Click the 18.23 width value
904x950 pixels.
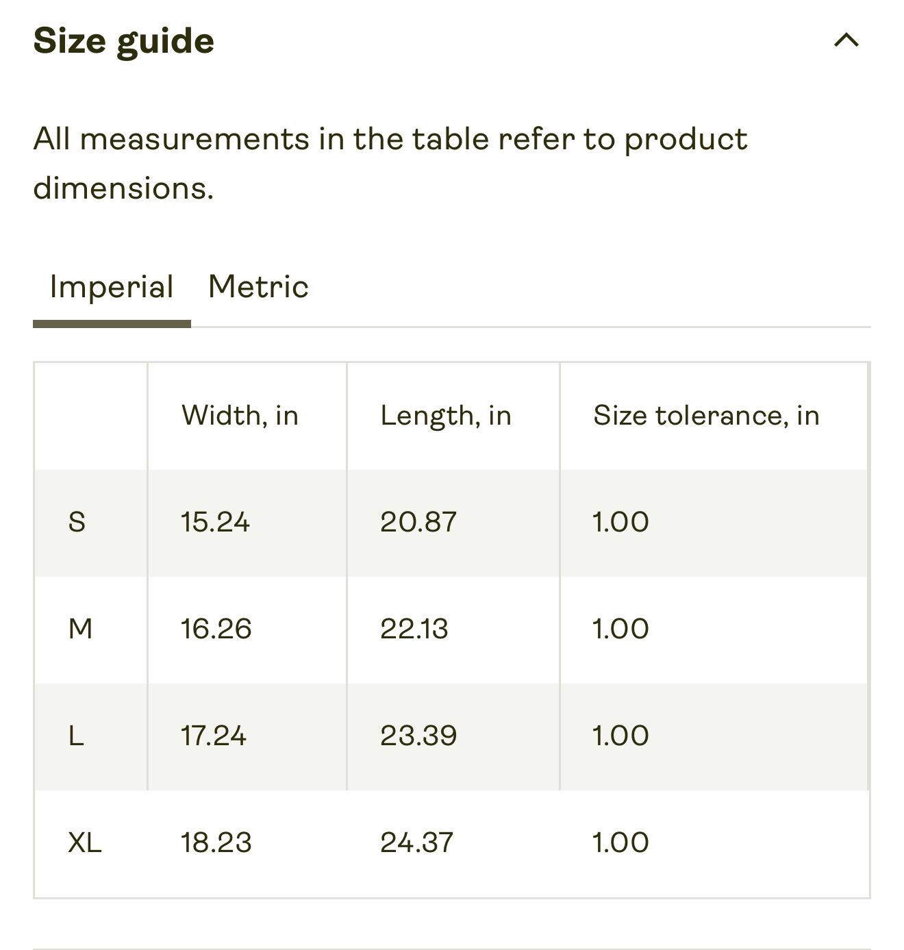coord(216,842)
